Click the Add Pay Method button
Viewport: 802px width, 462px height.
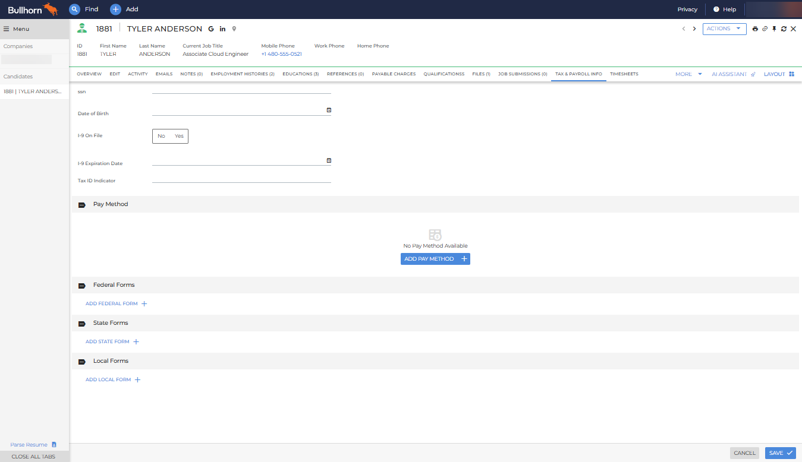pos(435,259)
